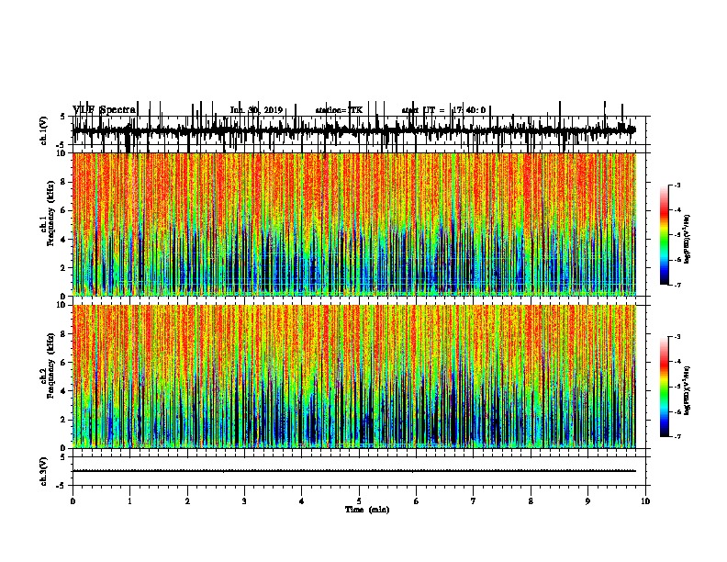Viewport: 727px width, 562px height.
Task: Click inside the ch.1 spectrogram panel
Action: tap(354, 224)
